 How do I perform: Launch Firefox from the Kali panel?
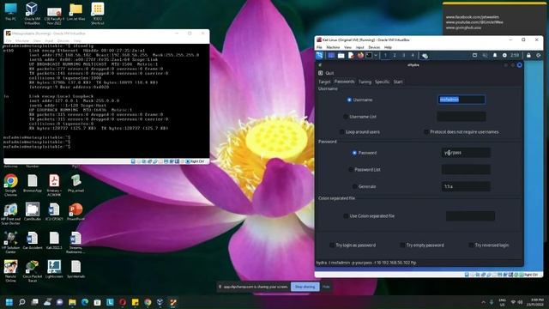[x=360, y=55]
